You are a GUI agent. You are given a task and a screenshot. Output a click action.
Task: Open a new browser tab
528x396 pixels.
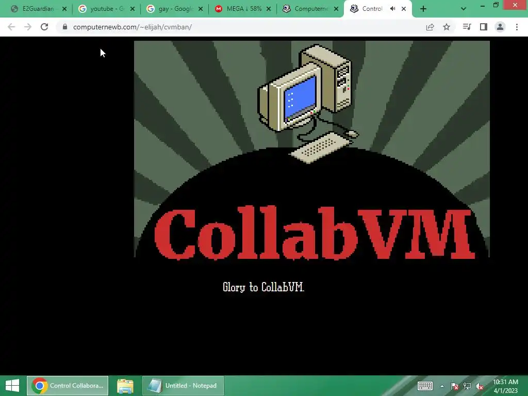coord(423,9)
